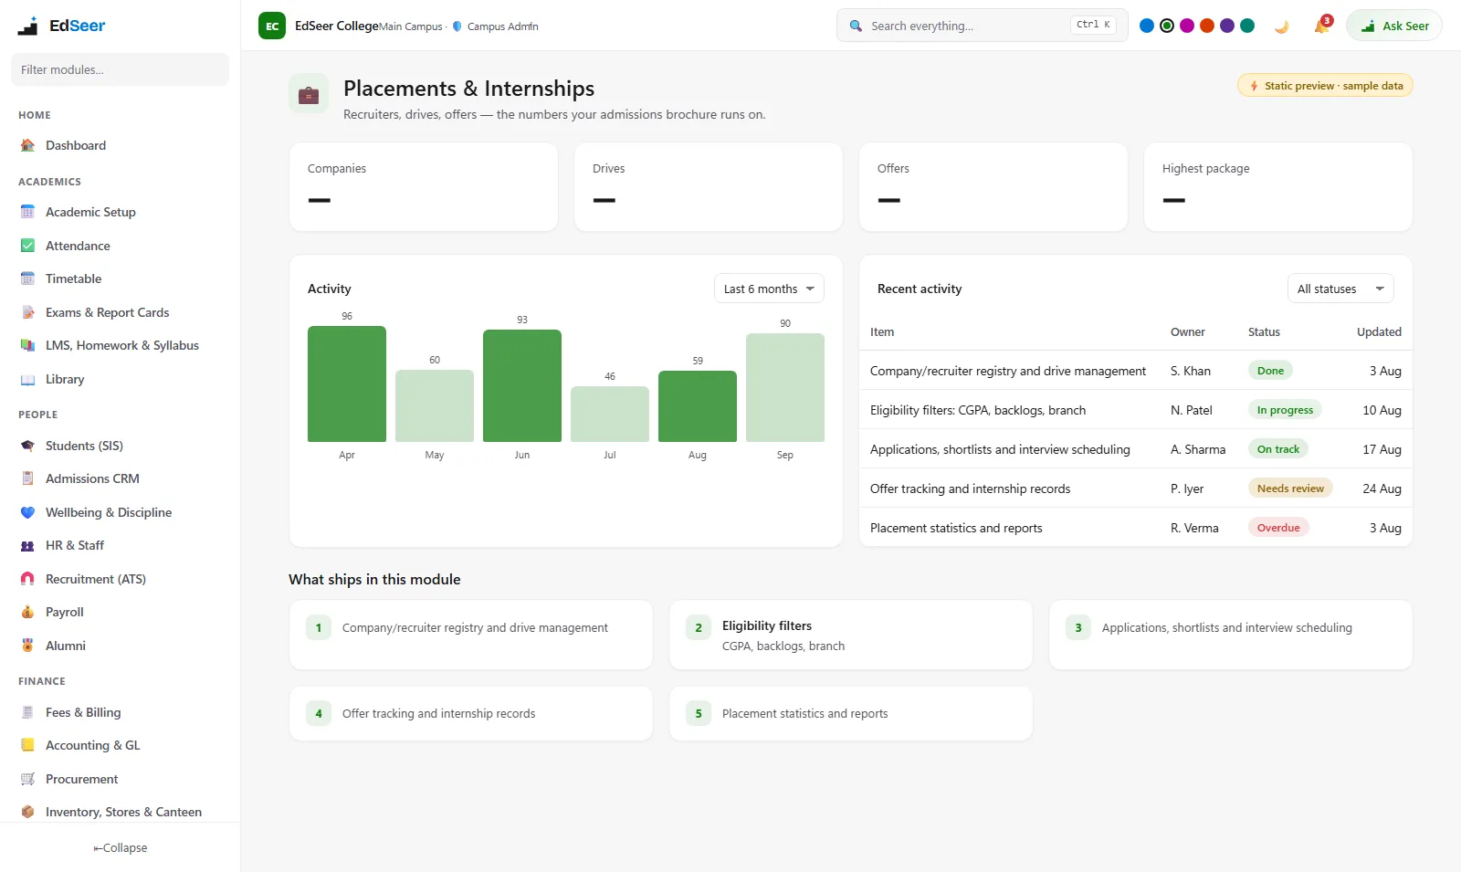Click the Wellbeing & Discipline heart icon

(27, 512)
